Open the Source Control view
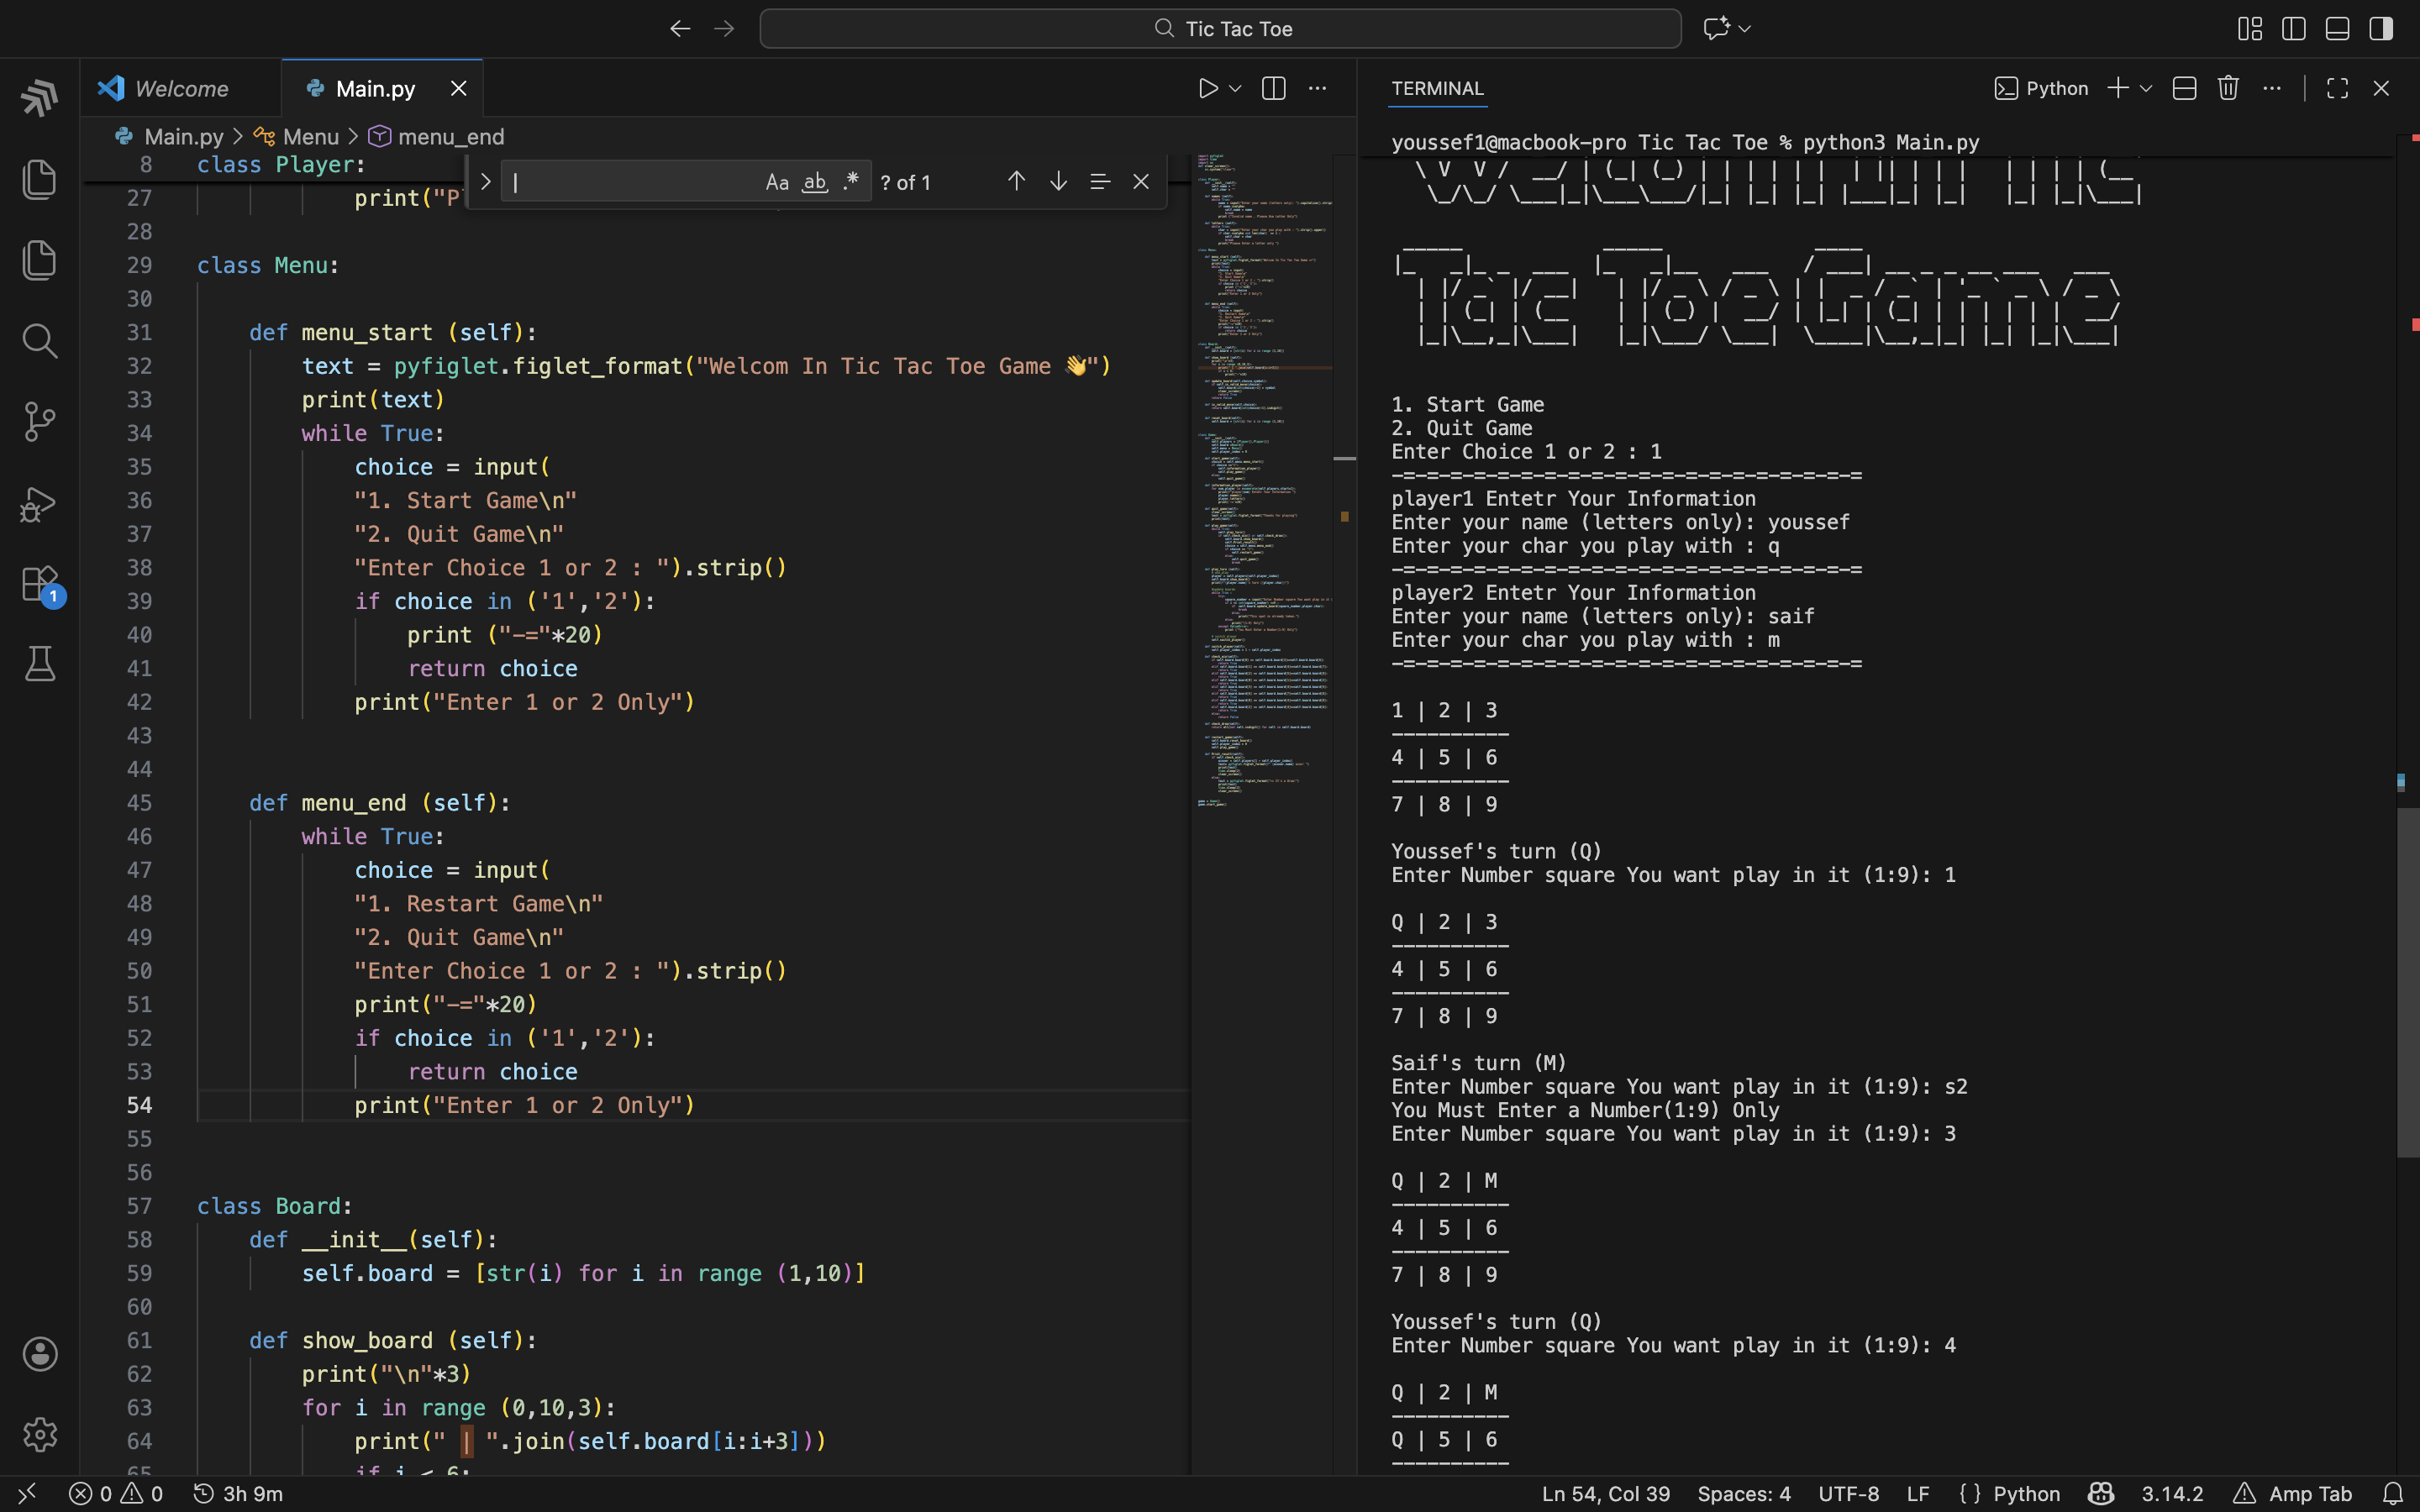2420x1512 pixels. 39,421
